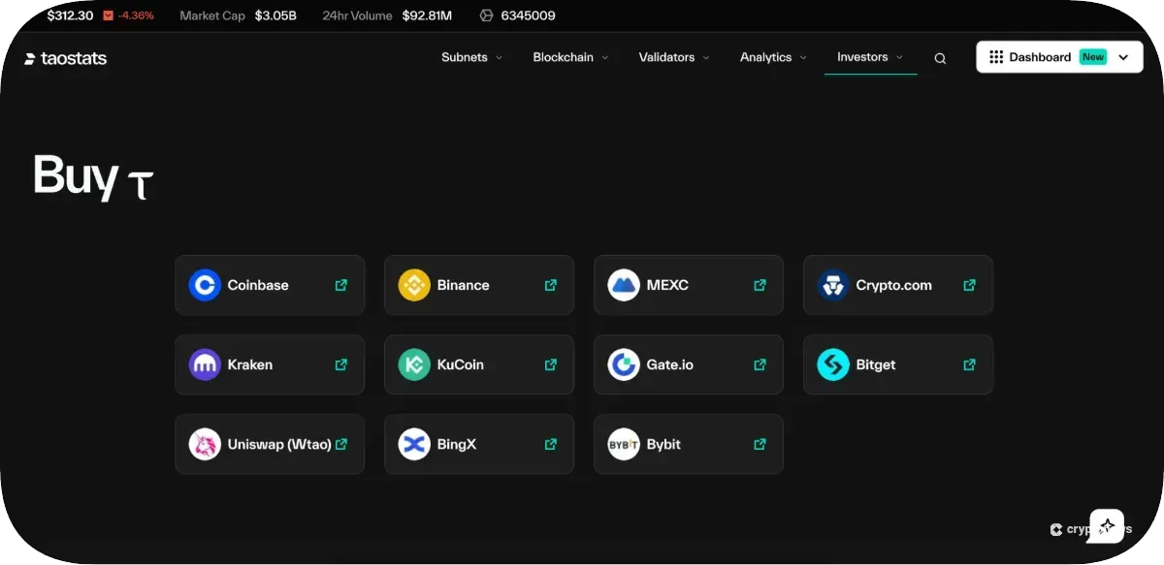Click the Dashboard grid icon
This screenshot has width=1164, height=565.
[x=995, y=57]
